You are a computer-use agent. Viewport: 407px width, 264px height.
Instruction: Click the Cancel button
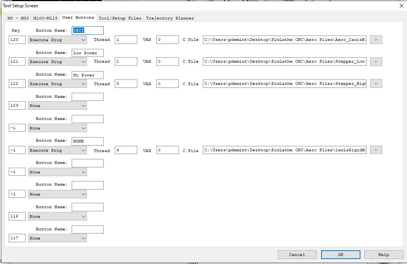point(297,254)
